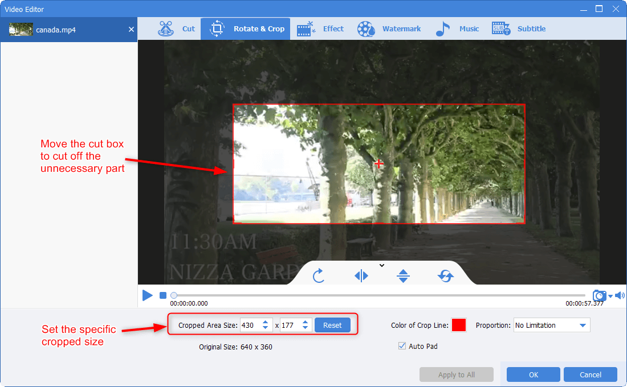Decrease the cropped height value

[306, 328]
